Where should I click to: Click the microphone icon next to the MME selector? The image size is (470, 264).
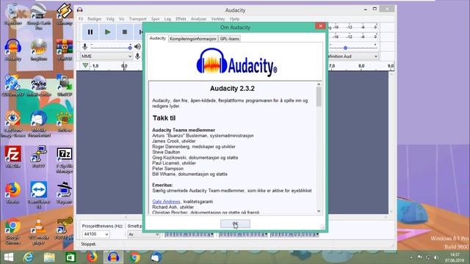tap(137, 56)
